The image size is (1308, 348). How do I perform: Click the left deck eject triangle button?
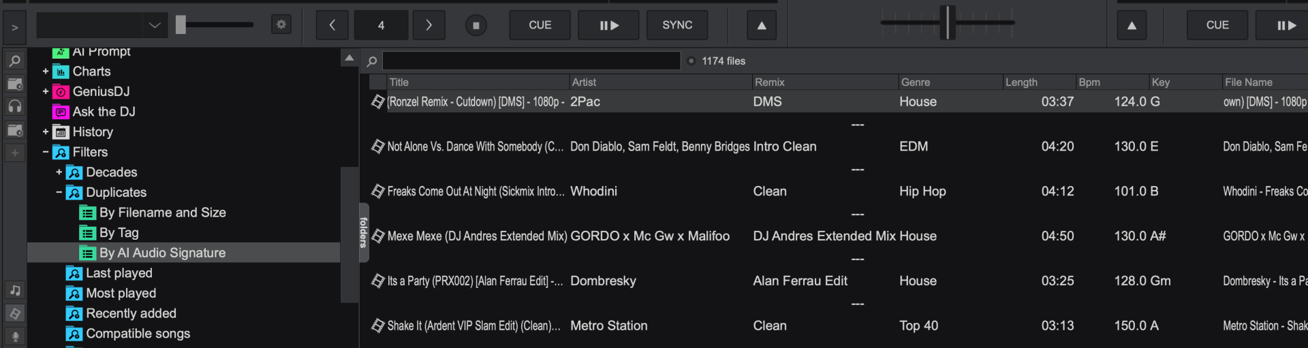(x=762, y=25)
